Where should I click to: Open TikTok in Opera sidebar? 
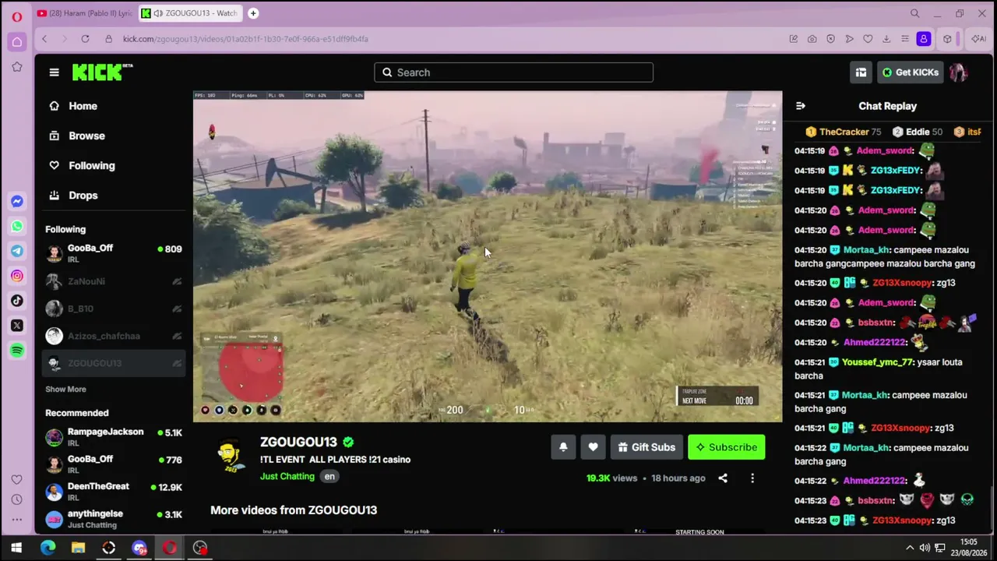[x=16, y=301]
